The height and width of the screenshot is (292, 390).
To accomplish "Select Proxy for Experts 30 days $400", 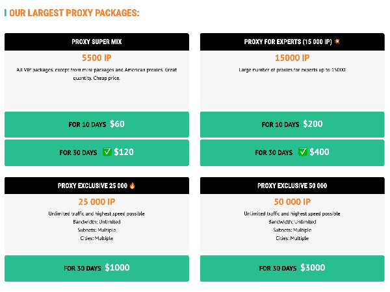I will click(x=292, y=152).
